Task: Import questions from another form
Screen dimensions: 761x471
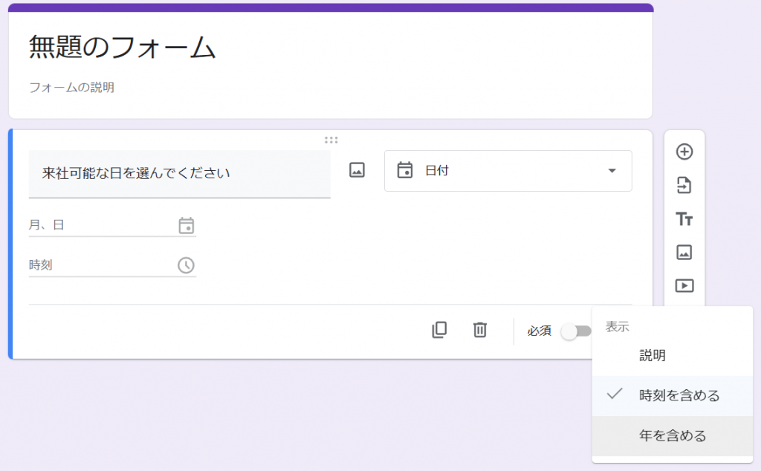Action: (684, 185)
